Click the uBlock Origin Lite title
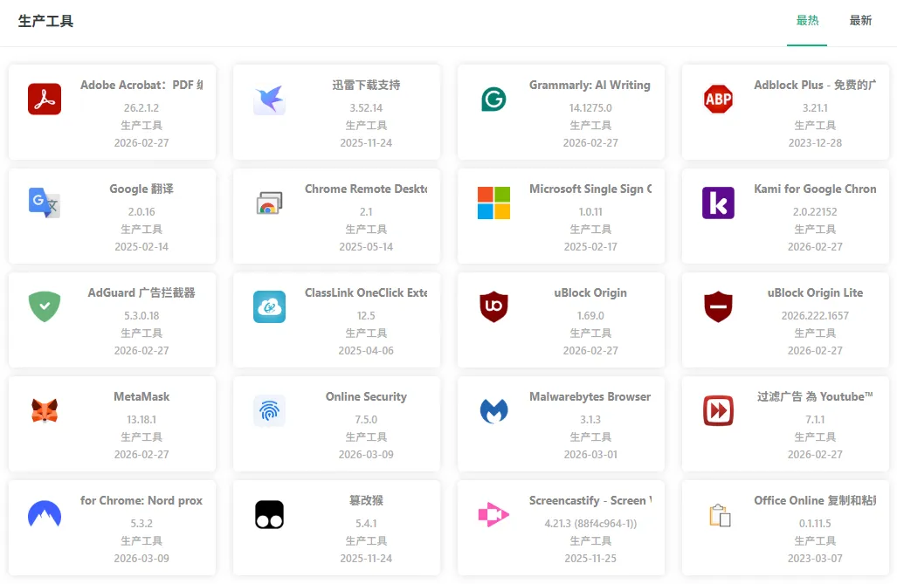 [x=815, y=292]
